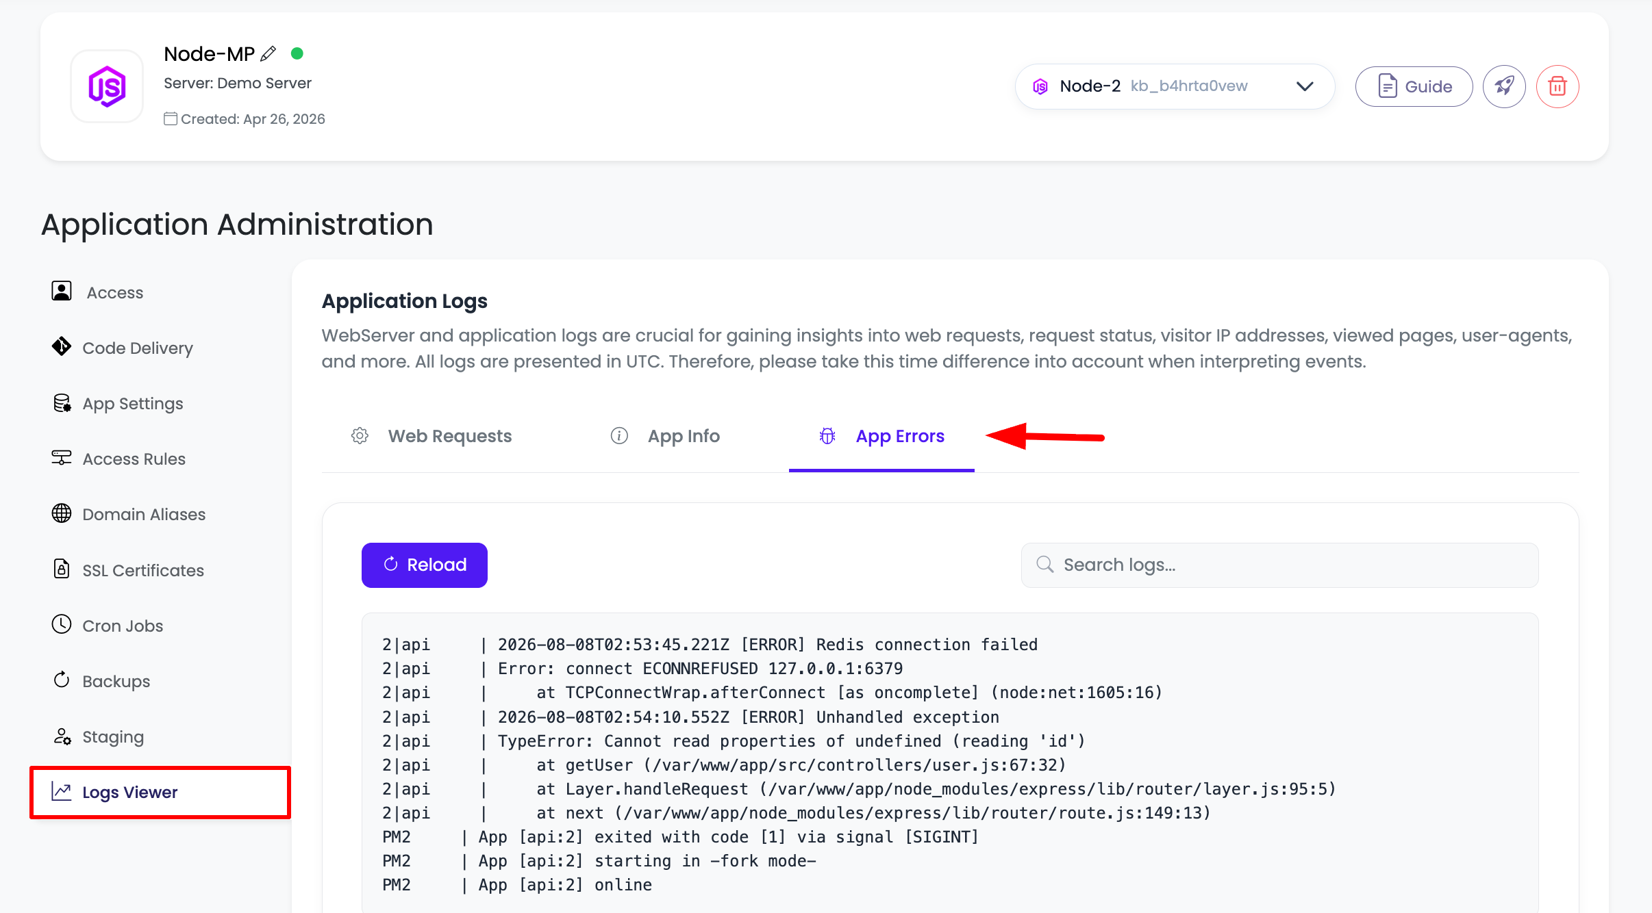Click the Code Delivery git icon

pos(62,346)
